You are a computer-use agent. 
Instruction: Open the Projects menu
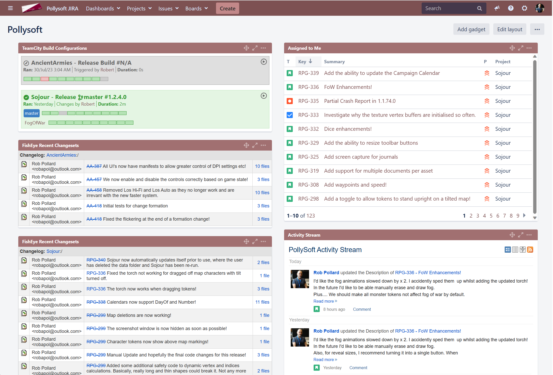click(139, 8)
